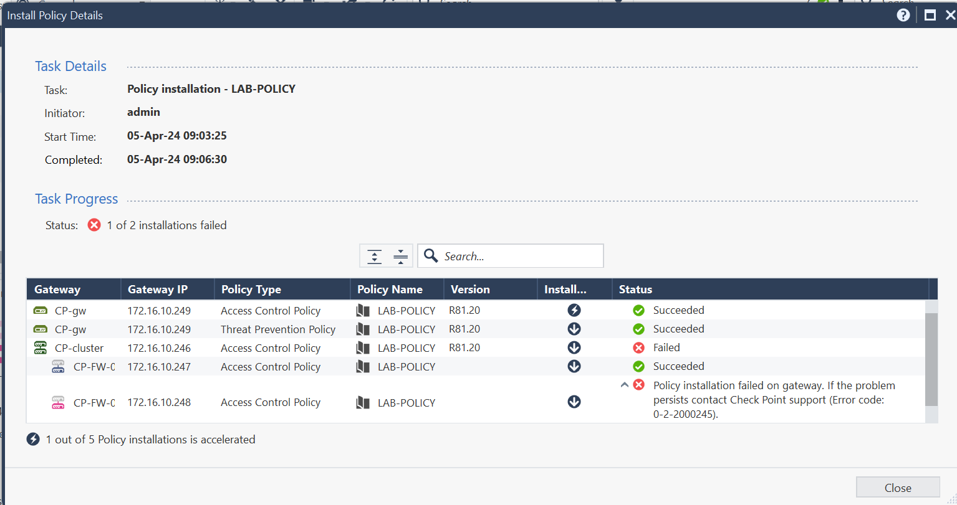
Task: Click the download arrow in the 172.16.10.247 row
Action: click(574, 366)
